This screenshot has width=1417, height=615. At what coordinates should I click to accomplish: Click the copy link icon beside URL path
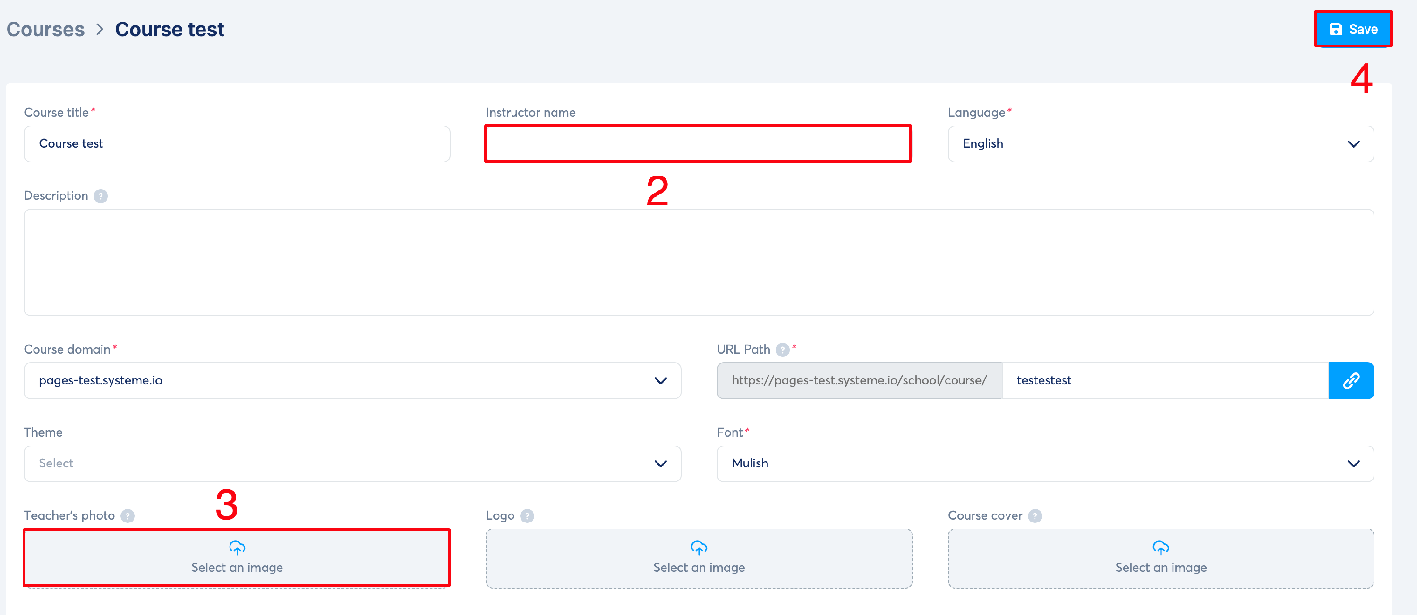pos(1350,380)
